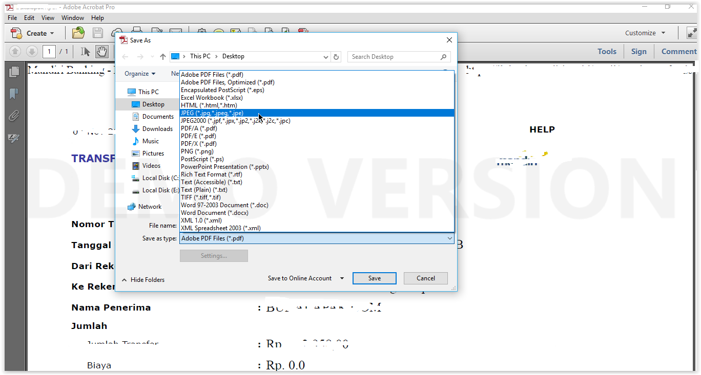The height and width of the screenshot is (375, 701).
Task: Cancel the Save As dialog
Action: click(x=425, y=278)
